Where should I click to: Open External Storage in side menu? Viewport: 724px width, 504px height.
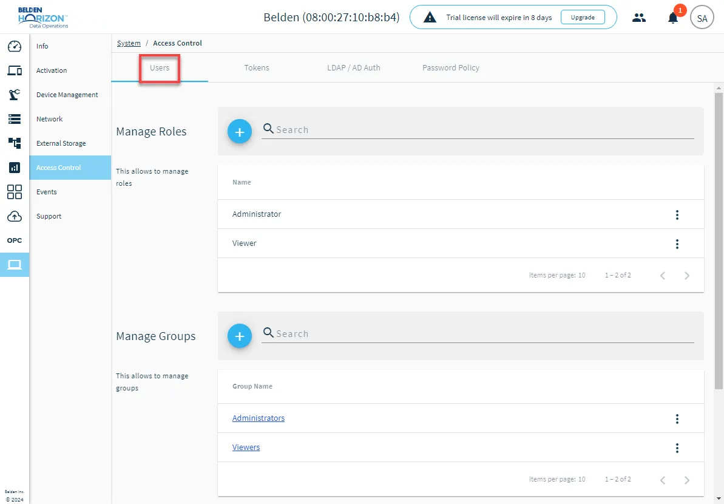tap(70, 143)
